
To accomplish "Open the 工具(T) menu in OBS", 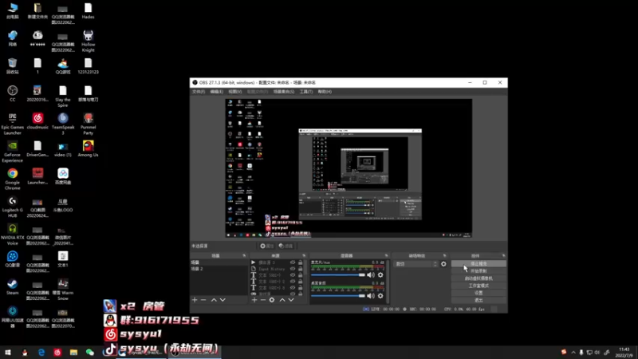I will click(306, 92).
